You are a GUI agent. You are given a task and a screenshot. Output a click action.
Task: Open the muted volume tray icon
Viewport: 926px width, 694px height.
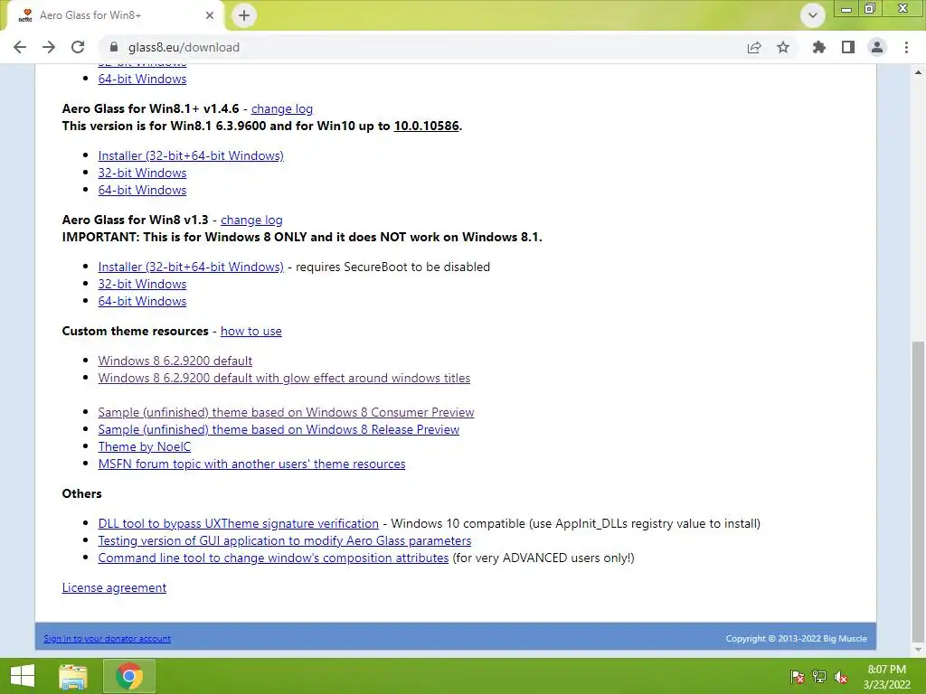coord(841,677)
